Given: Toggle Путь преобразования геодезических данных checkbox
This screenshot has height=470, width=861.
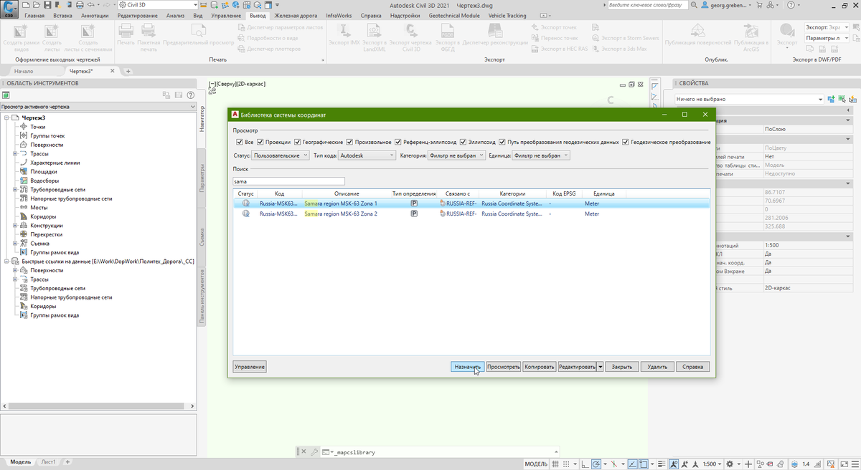Looking at the screenshot, I should (x=502, y=142).
